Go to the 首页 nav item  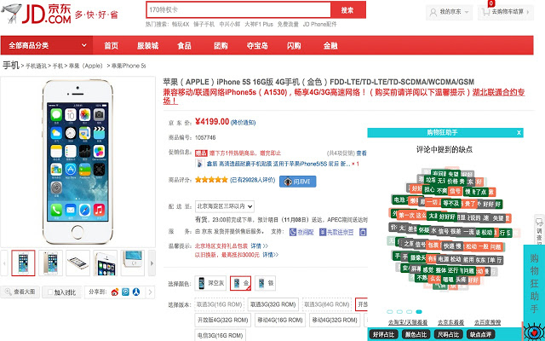point(112,45)
